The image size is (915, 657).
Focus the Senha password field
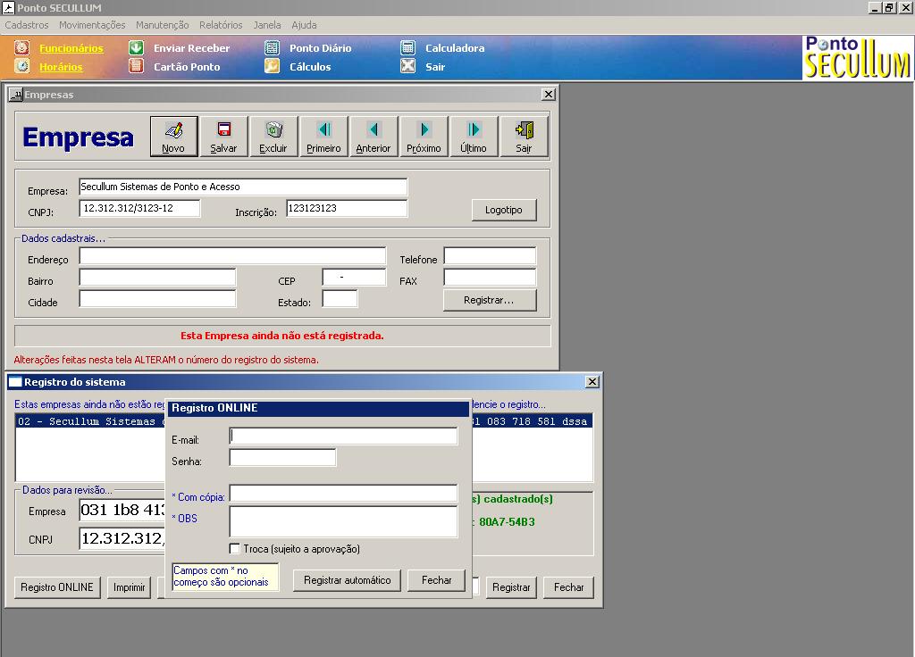click(283, 458)
